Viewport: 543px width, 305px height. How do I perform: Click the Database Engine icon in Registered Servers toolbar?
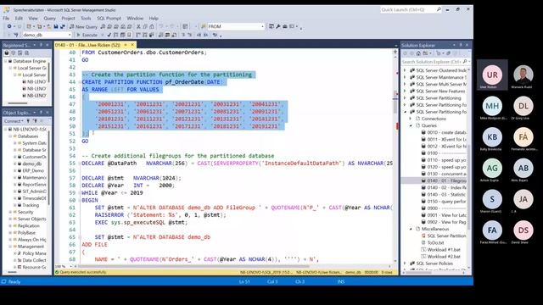coord(7,53)
